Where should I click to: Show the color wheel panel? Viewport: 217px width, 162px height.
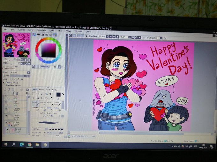pyautogui.click(x=34, y=34)
